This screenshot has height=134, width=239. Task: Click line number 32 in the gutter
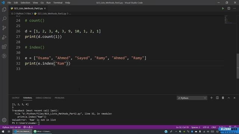[18, 63]
